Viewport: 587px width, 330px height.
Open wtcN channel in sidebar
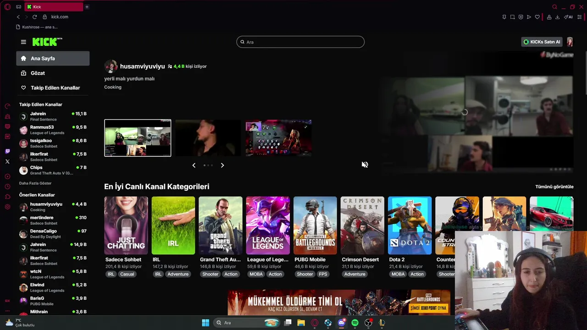[53, 274]
